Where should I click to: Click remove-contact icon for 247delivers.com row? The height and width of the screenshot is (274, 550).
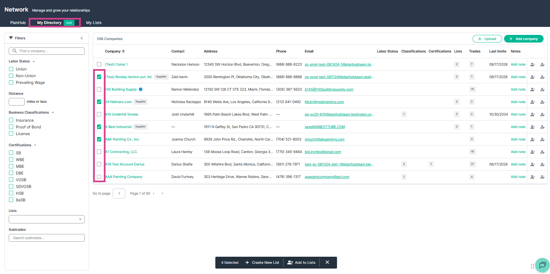[x=532, y=102]
